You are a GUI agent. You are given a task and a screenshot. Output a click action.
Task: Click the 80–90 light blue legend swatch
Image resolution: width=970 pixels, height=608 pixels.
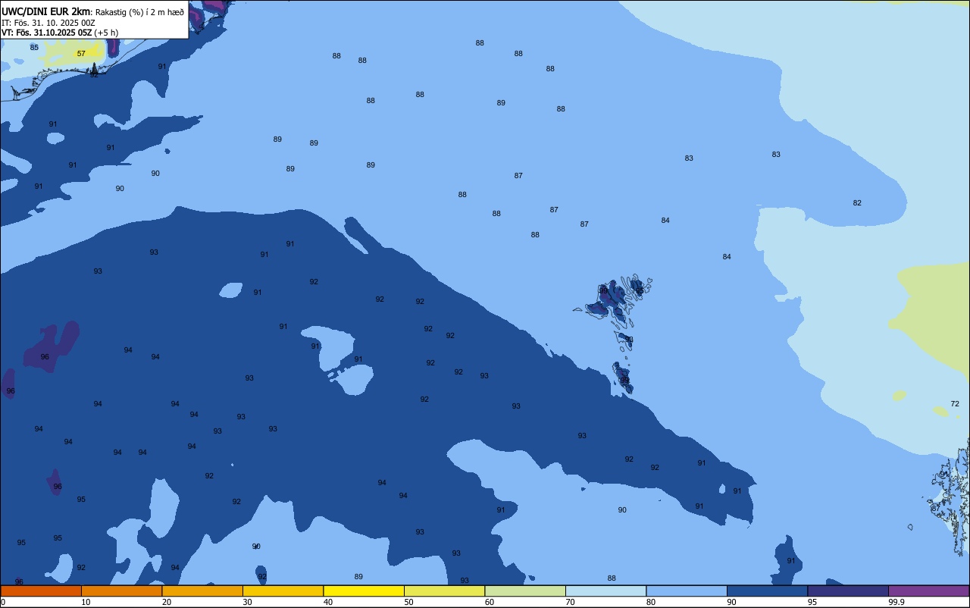687,591
